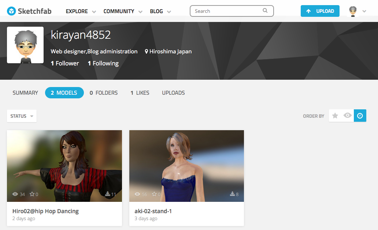The height and width of the screenshot is (230, 378).
Task: Click views eye icon on aki-02 card
Action: click(137, 194)
